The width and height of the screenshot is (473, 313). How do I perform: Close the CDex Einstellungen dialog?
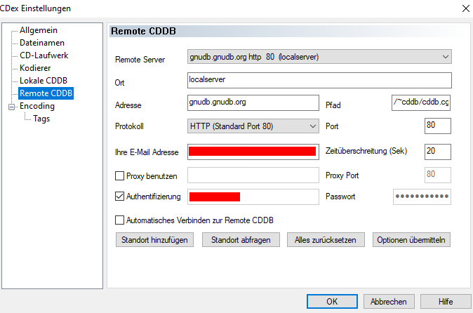465,8
